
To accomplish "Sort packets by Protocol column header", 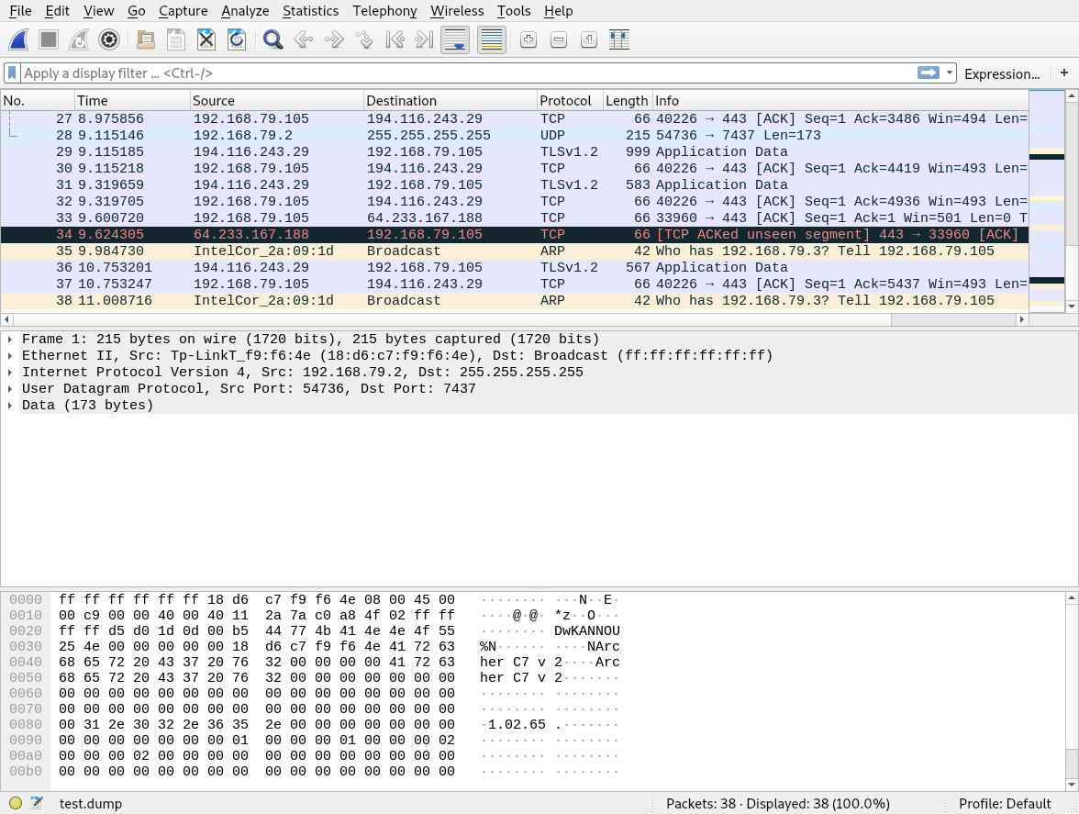I will [570, 100].
